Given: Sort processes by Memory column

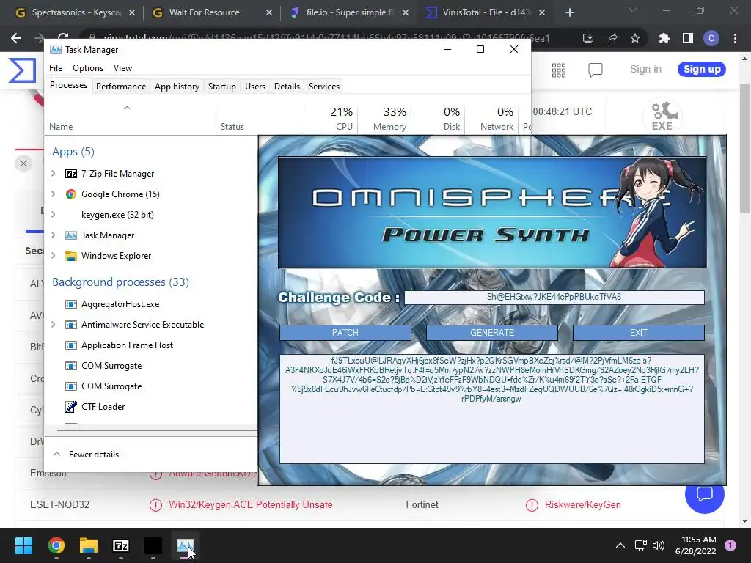Looking at the screenshot, I should [x=384, y=118].
